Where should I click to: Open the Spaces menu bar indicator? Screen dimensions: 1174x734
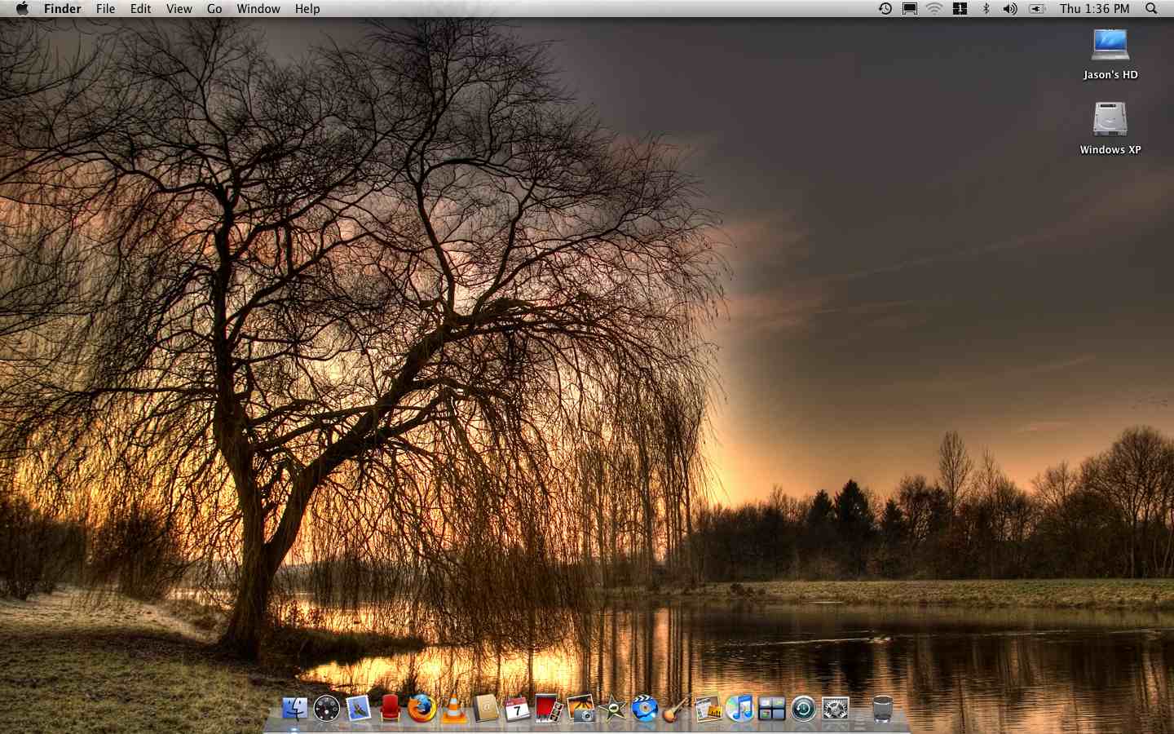point(960,9)
